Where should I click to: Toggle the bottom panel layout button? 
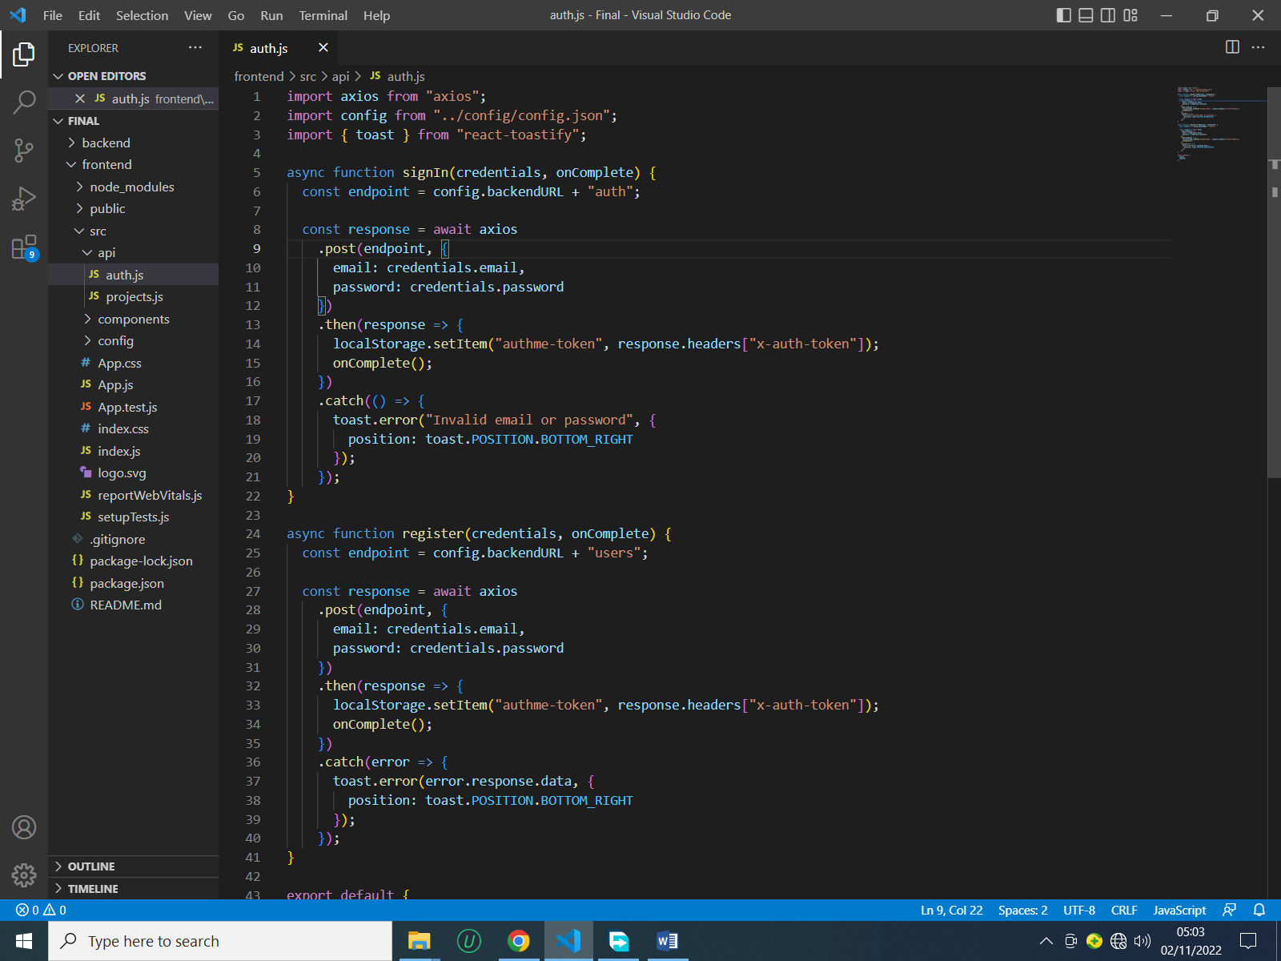point(1086,15)
